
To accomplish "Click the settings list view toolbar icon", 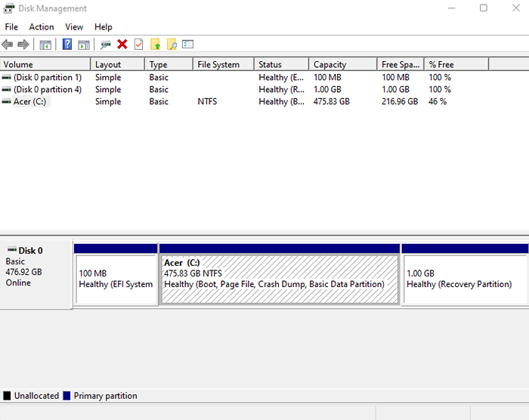I will (187, 45).
